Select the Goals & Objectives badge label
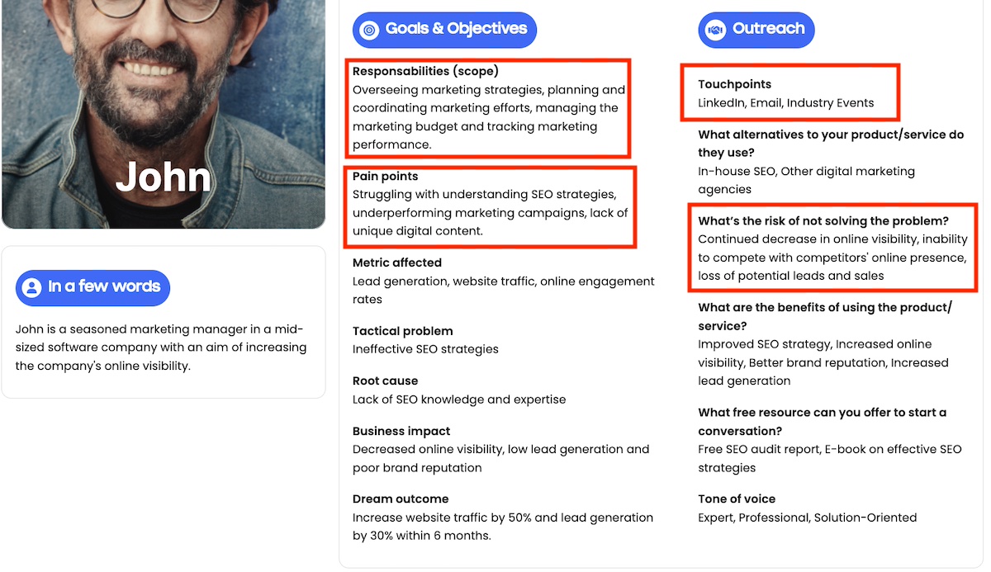The width and height of the screenshot is (991, 572). pos(456,29)
